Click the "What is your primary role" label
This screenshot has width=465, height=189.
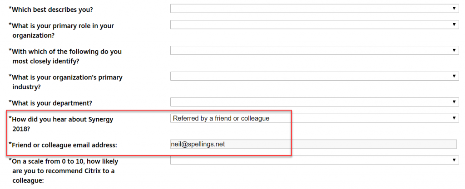[63, 30]
